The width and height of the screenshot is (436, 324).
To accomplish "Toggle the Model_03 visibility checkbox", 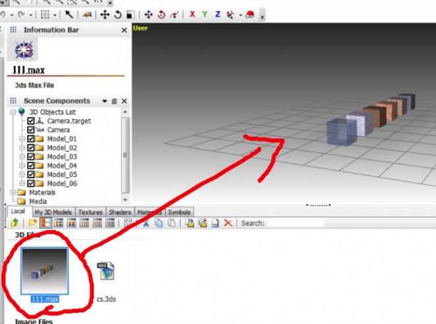I will [31, 156].
